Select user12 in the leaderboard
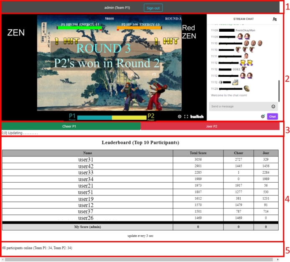Screen dimensions: 290x262 (x=86, y=205)
